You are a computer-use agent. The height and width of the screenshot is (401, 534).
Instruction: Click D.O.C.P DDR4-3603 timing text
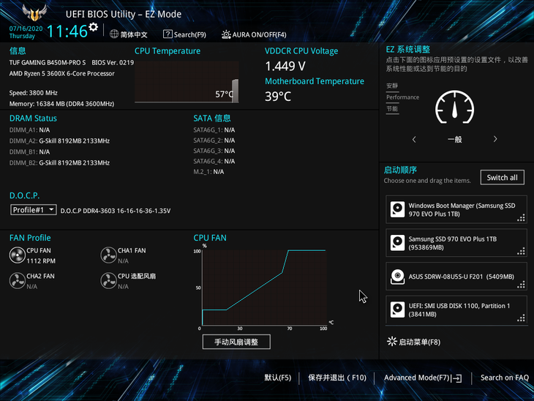pos(116,211)
